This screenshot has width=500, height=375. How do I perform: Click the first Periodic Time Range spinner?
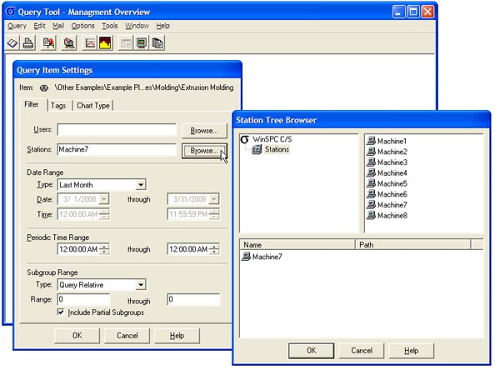[104, 249]
